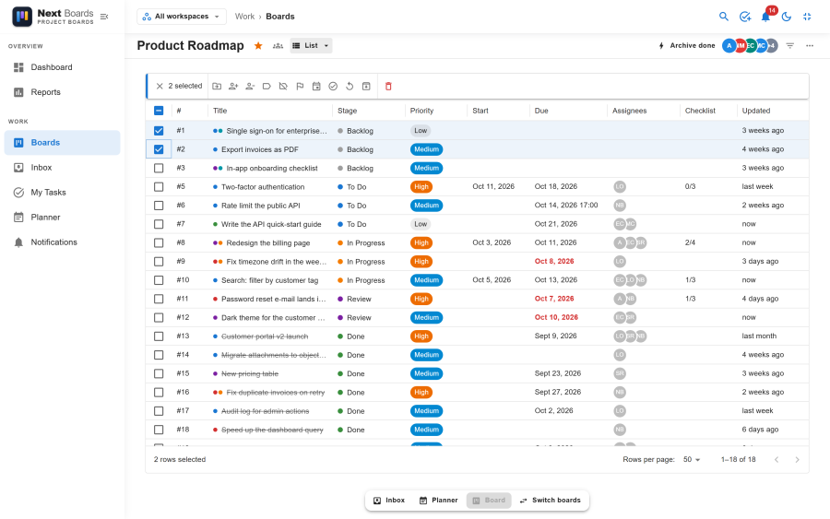This screenshot has height=519, width=830.
Task: Collapse the sidebar with the menu icon
Action: pyautogui.click(x=104, y=17)
